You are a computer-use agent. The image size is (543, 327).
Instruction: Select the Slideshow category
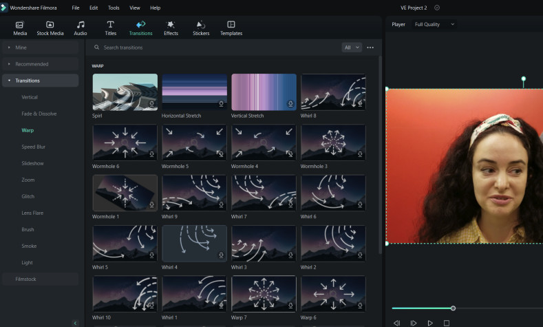(32, 163)
